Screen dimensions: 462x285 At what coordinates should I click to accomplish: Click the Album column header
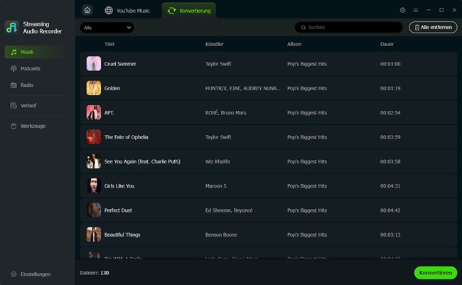coord(294,44)
